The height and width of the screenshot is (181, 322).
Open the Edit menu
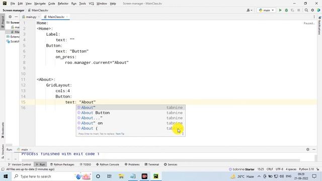pyautogui.click(x=20, y=4)
